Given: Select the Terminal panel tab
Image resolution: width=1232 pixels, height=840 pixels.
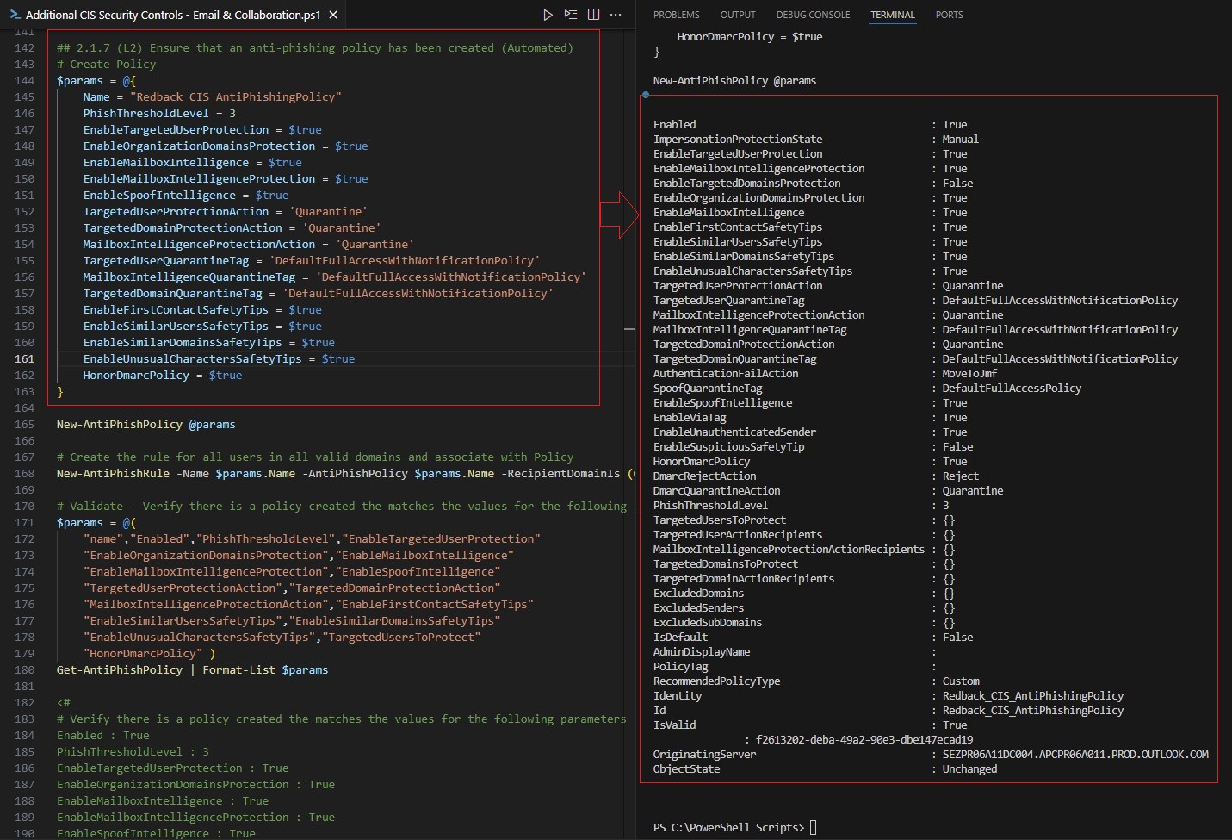Looking at the screenshot, I should tap(892, 15).
